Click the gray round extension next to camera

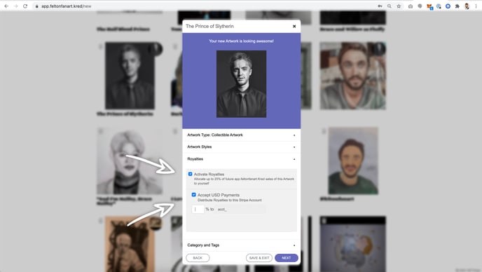[x=420, y=6]
